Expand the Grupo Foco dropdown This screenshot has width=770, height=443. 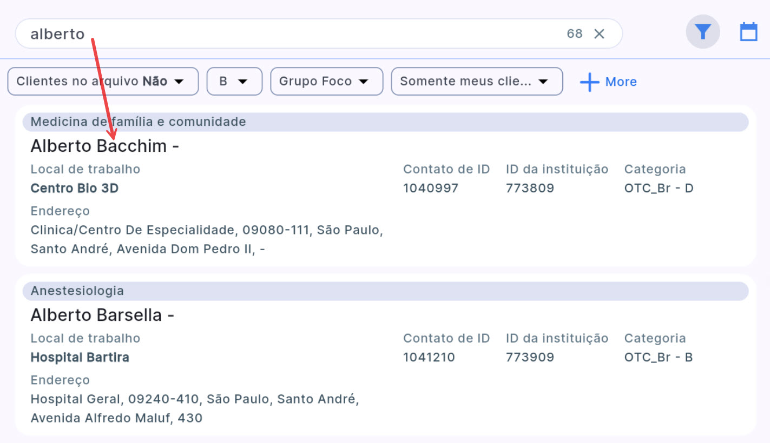pyautogui.click(x=326, y=82)
